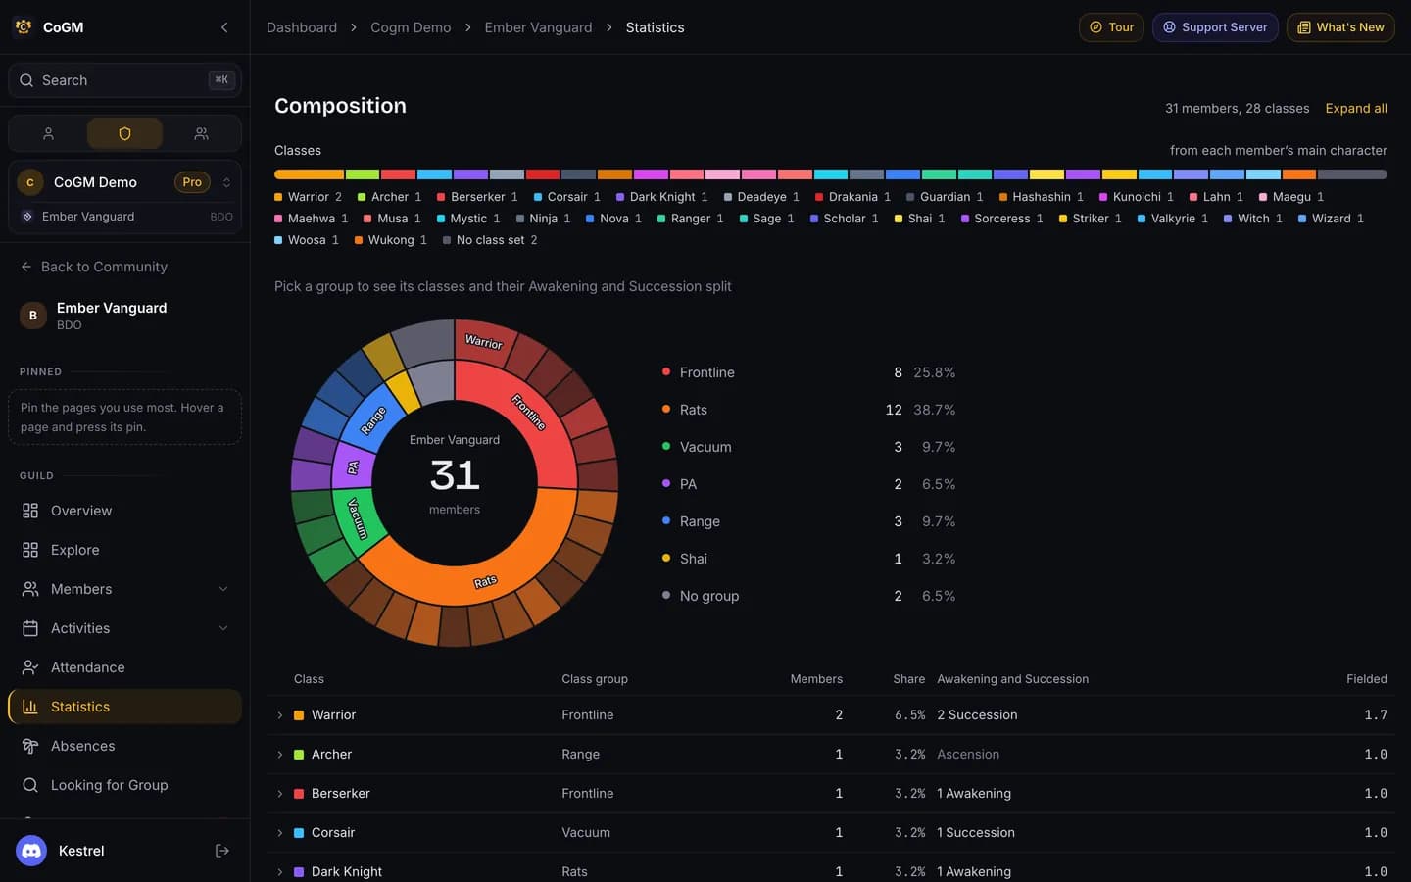Viewport: 1411px width, 882px height.
Task: Click the Pro plan badge
Action: pos(192,182)
